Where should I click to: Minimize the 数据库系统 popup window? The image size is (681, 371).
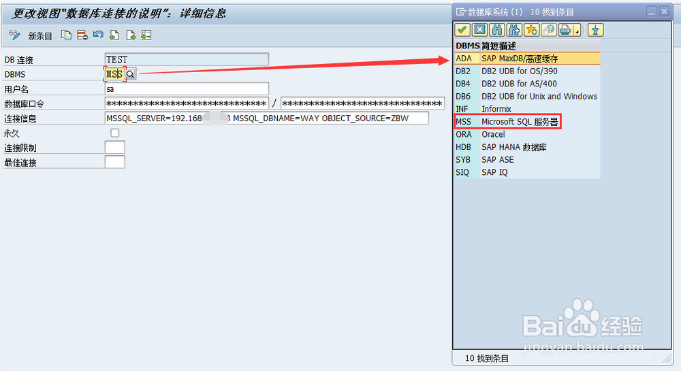point(652,12)
